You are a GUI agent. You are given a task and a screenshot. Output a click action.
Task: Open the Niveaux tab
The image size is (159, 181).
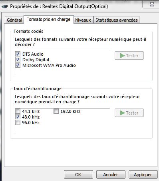[x=83, y=20]
